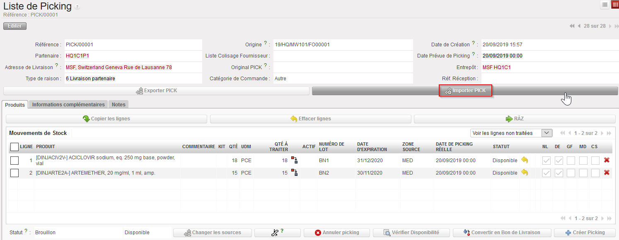Switch to the Notes tab
Image resolution: width=619 pixels, height=240 pixels.
118,105
